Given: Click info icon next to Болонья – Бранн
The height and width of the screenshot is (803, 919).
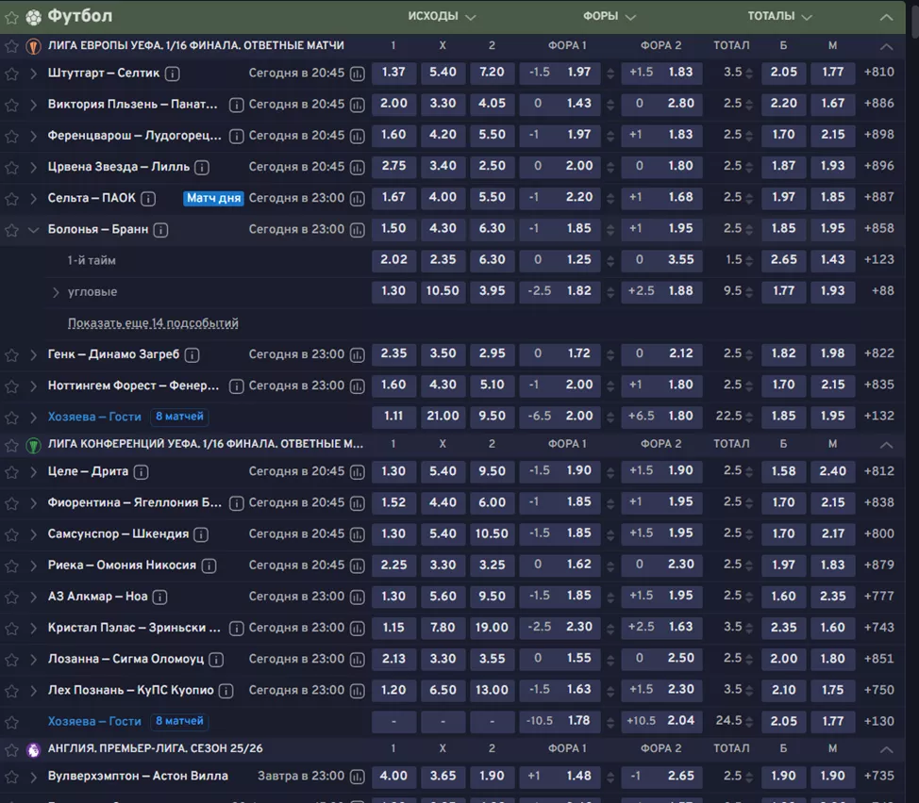Looking at the screenshot, I should pyautogui.click(x=161, y=229).
